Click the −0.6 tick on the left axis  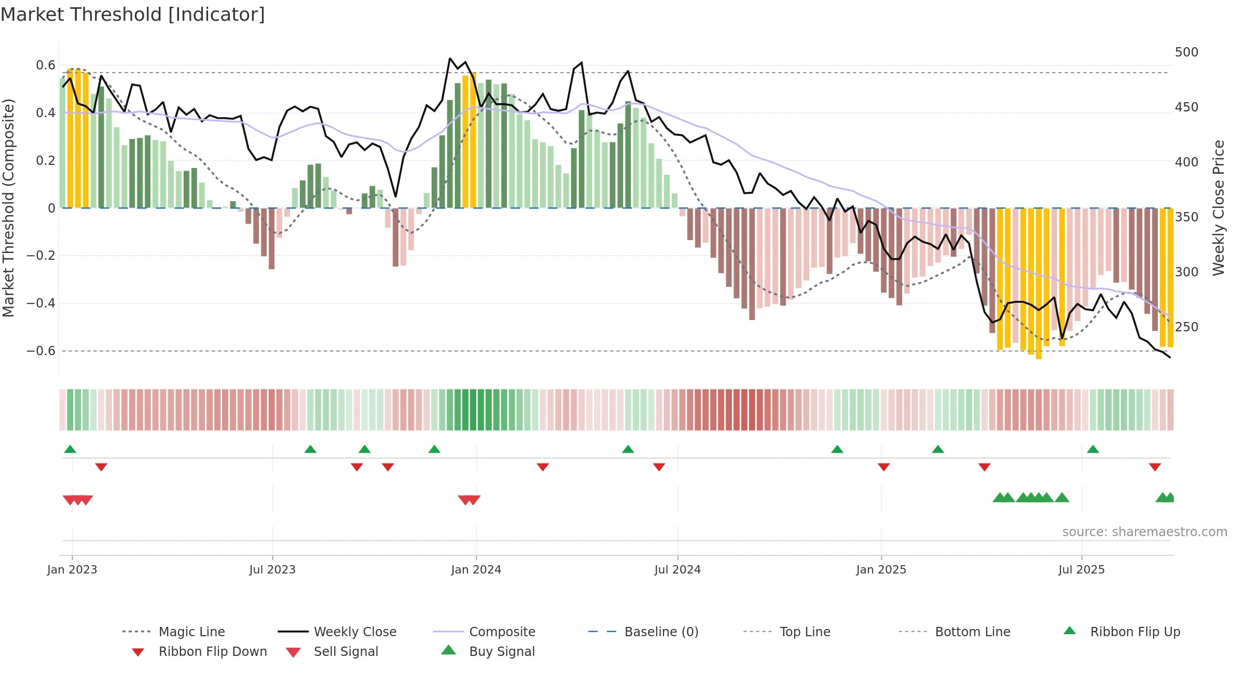click(41, 351)
